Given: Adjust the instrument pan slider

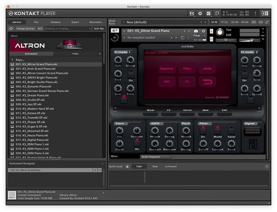Looking at the screenshot, I should click(226, 40).
